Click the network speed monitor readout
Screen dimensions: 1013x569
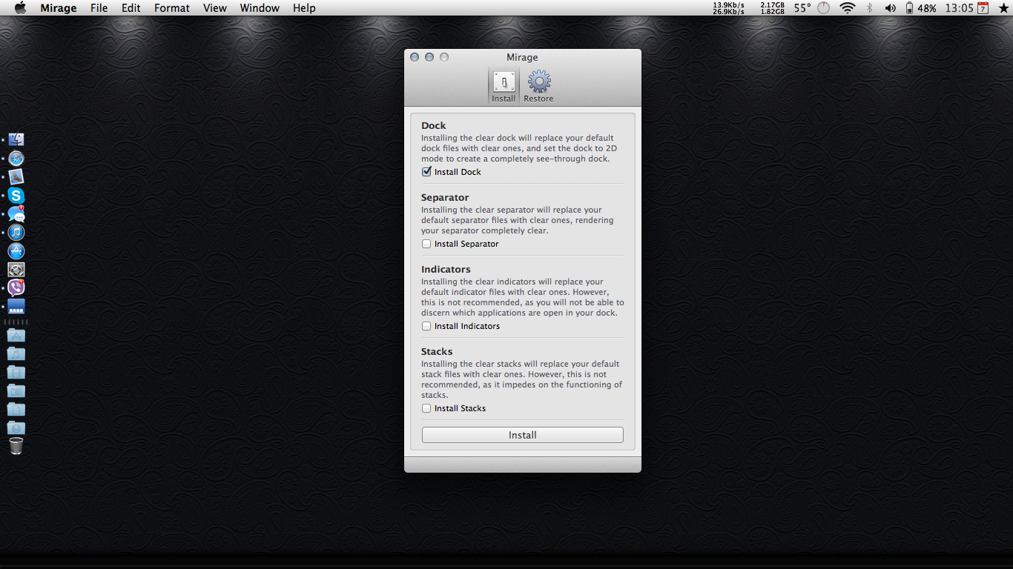pos(728,8)
